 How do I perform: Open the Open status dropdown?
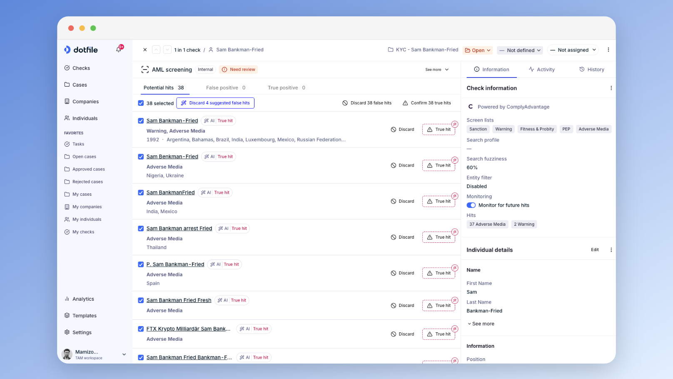(478, 50)
